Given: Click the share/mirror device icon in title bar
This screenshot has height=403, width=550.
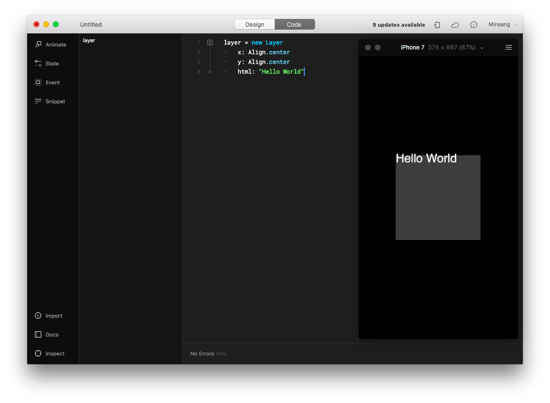Looking at the screenshot, I should [x=437, y=25].
